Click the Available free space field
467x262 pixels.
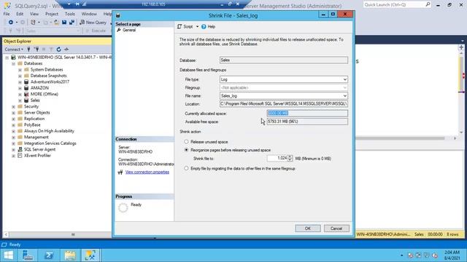(307, 122)
